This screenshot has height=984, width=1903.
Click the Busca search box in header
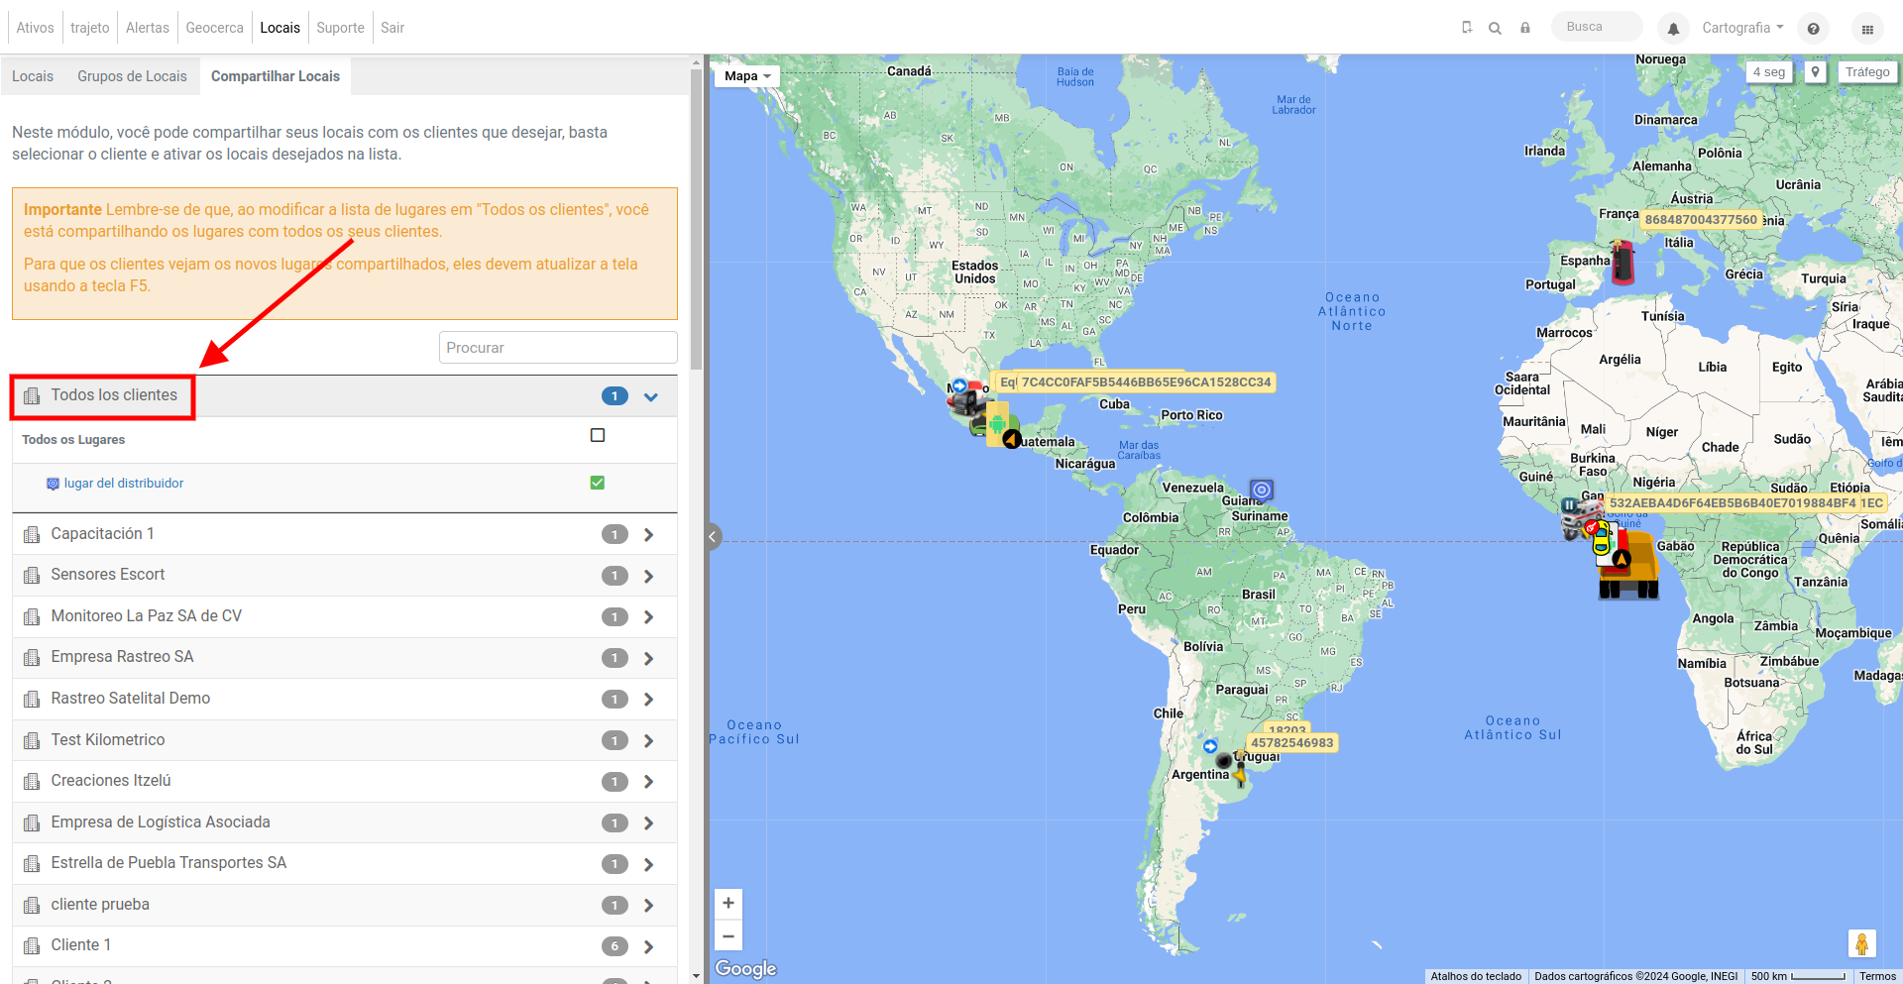[x=1597, y=27]
